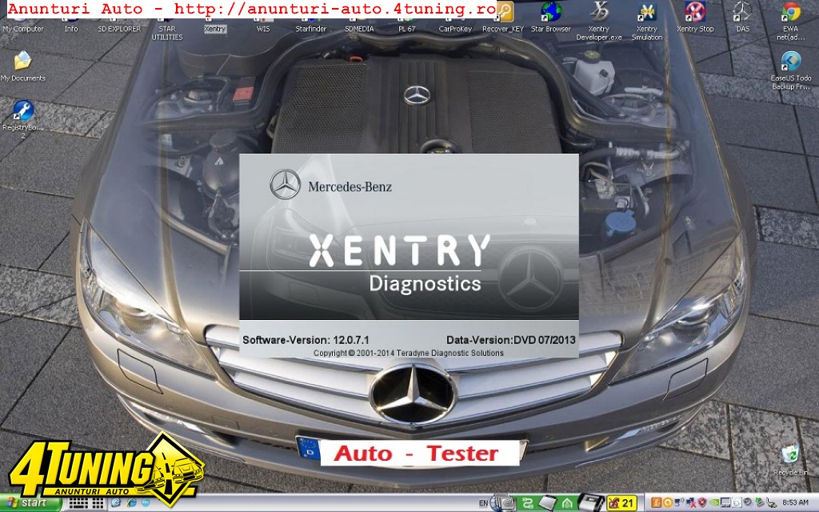The height and width of the screenshot is (512, 819).
Task: Click the Xentry Diagnostics splash screen
Action: (x=409, y=256)
